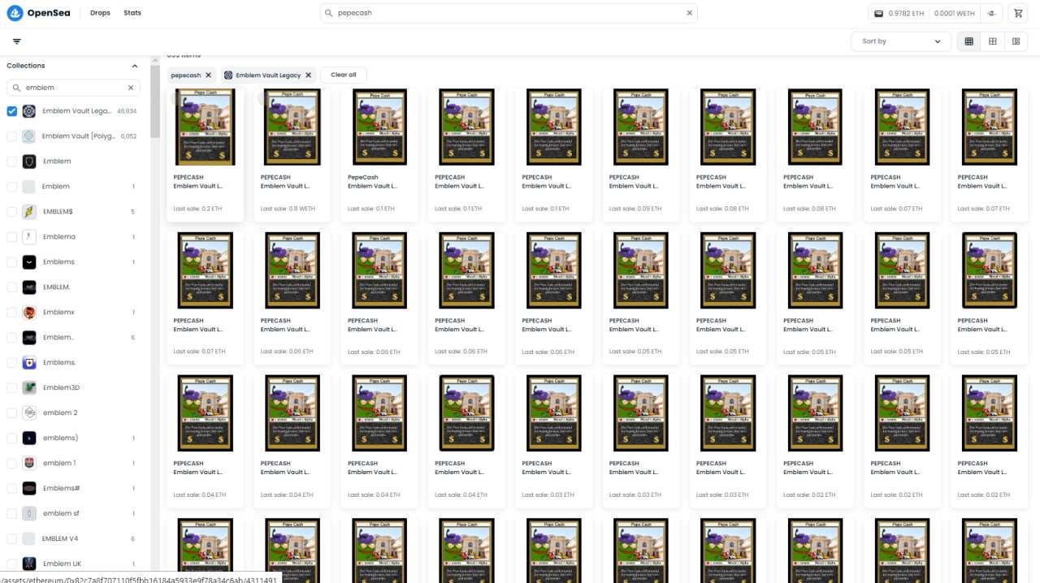
Task: Clear the pepecash search text
Action: 690,13
